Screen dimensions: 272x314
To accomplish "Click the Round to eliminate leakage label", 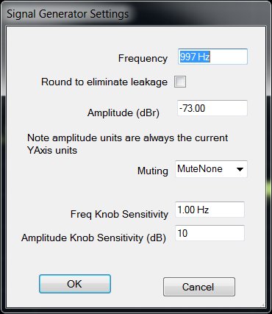I will (104, 82).
